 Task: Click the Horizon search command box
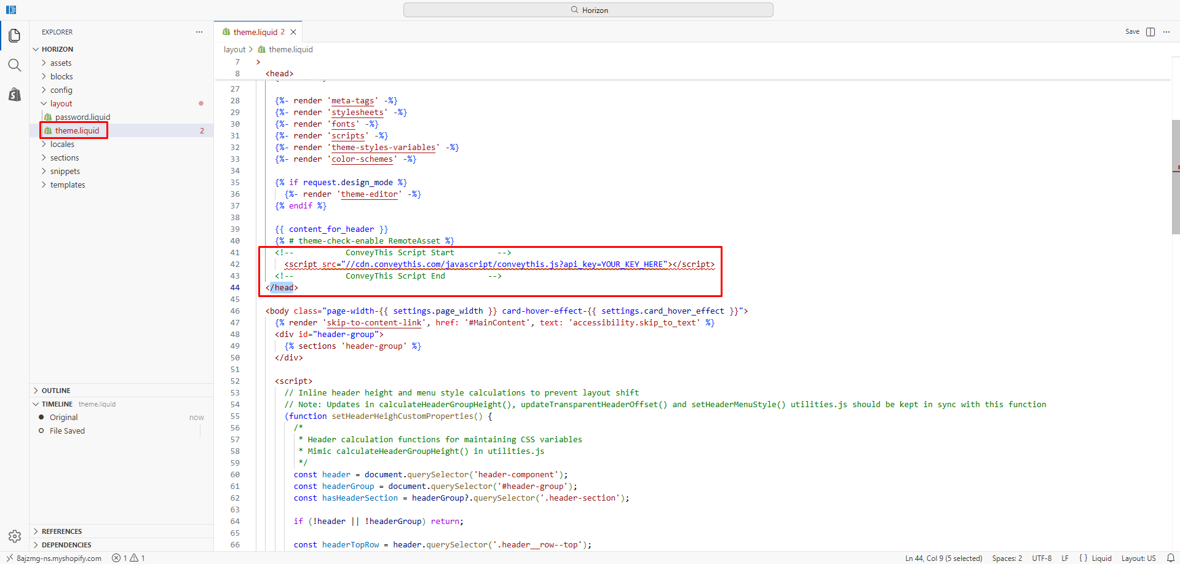[x=588, y=10]
